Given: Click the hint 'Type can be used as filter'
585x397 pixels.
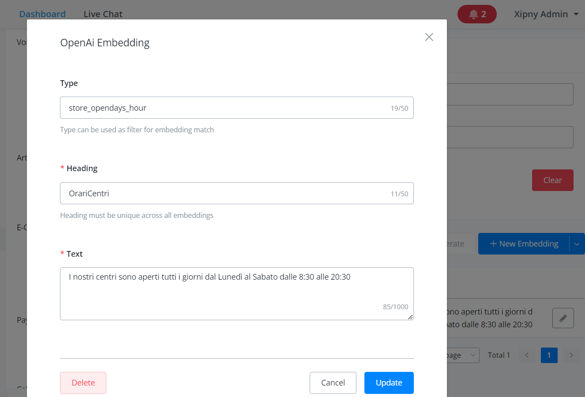Looking at the screenshot, I should (x=137, y=130).
